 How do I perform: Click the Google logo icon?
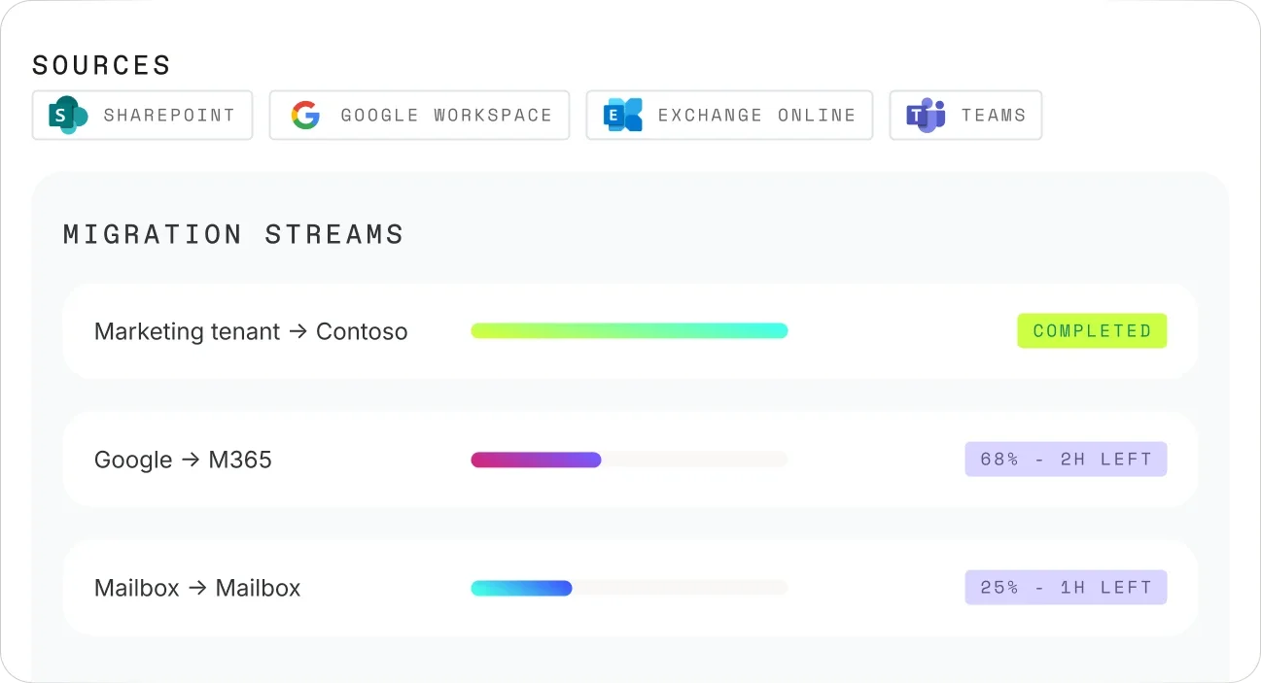point(305,116)
